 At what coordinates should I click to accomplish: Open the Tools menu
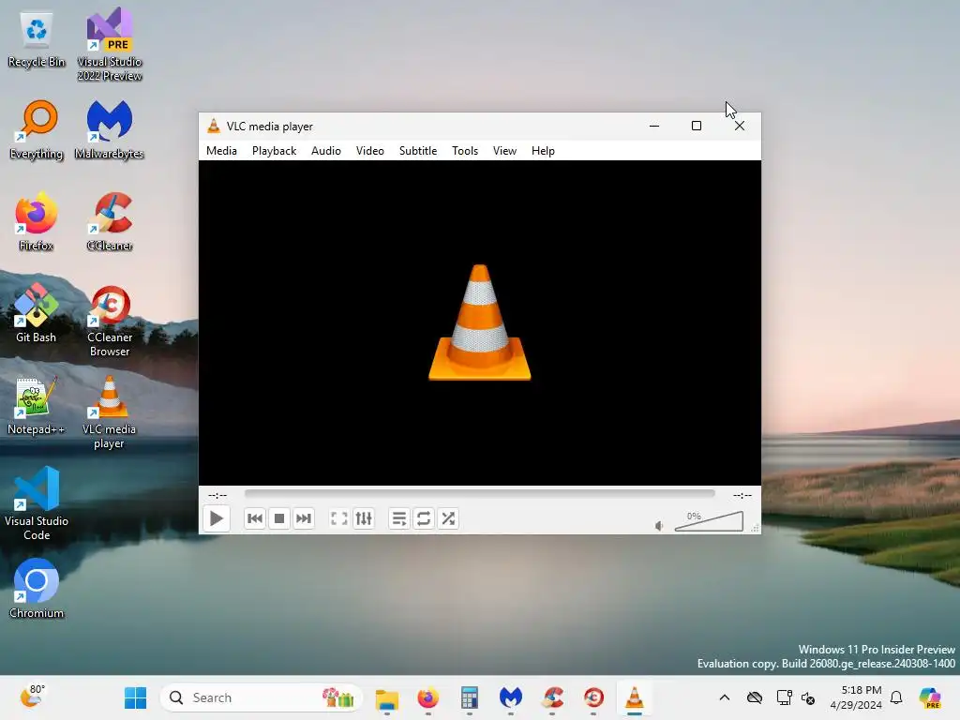pyautogui.click(x=465, y=151)
